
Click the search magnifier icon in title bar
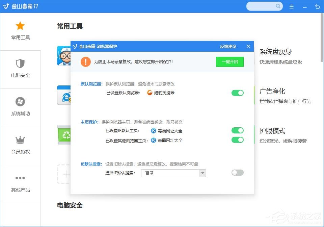pos(278,6)
